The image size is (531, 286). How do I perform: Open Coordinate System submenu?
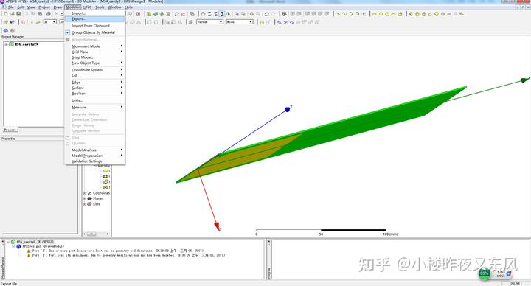[94, 70]
